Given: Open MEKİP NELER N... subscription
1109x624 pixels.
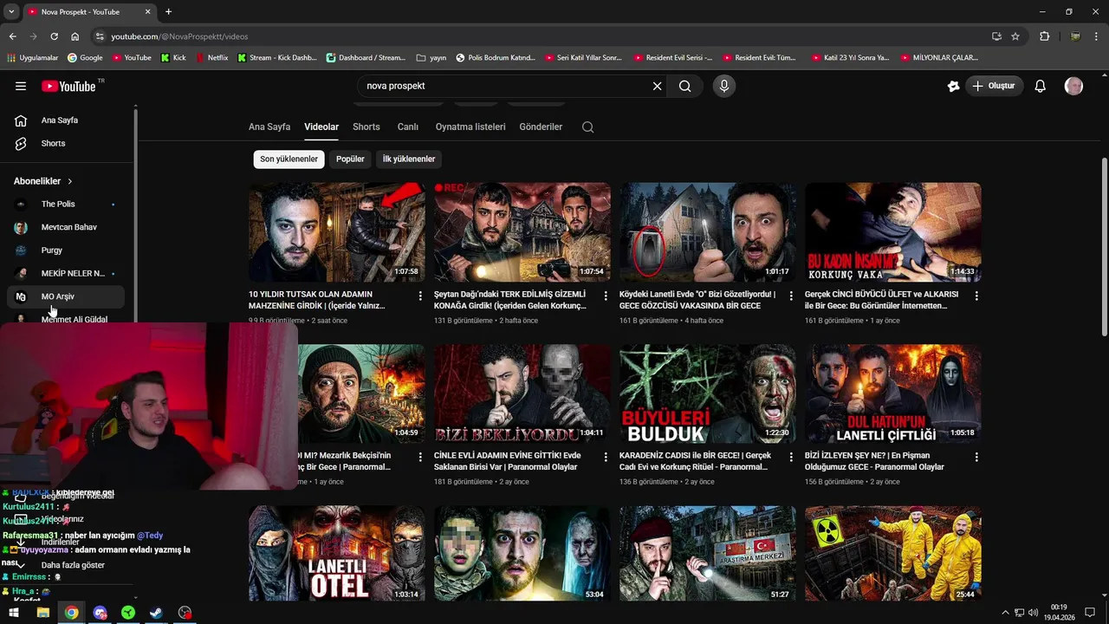Looking at the screenshot, I should click(x=66, y=273).
